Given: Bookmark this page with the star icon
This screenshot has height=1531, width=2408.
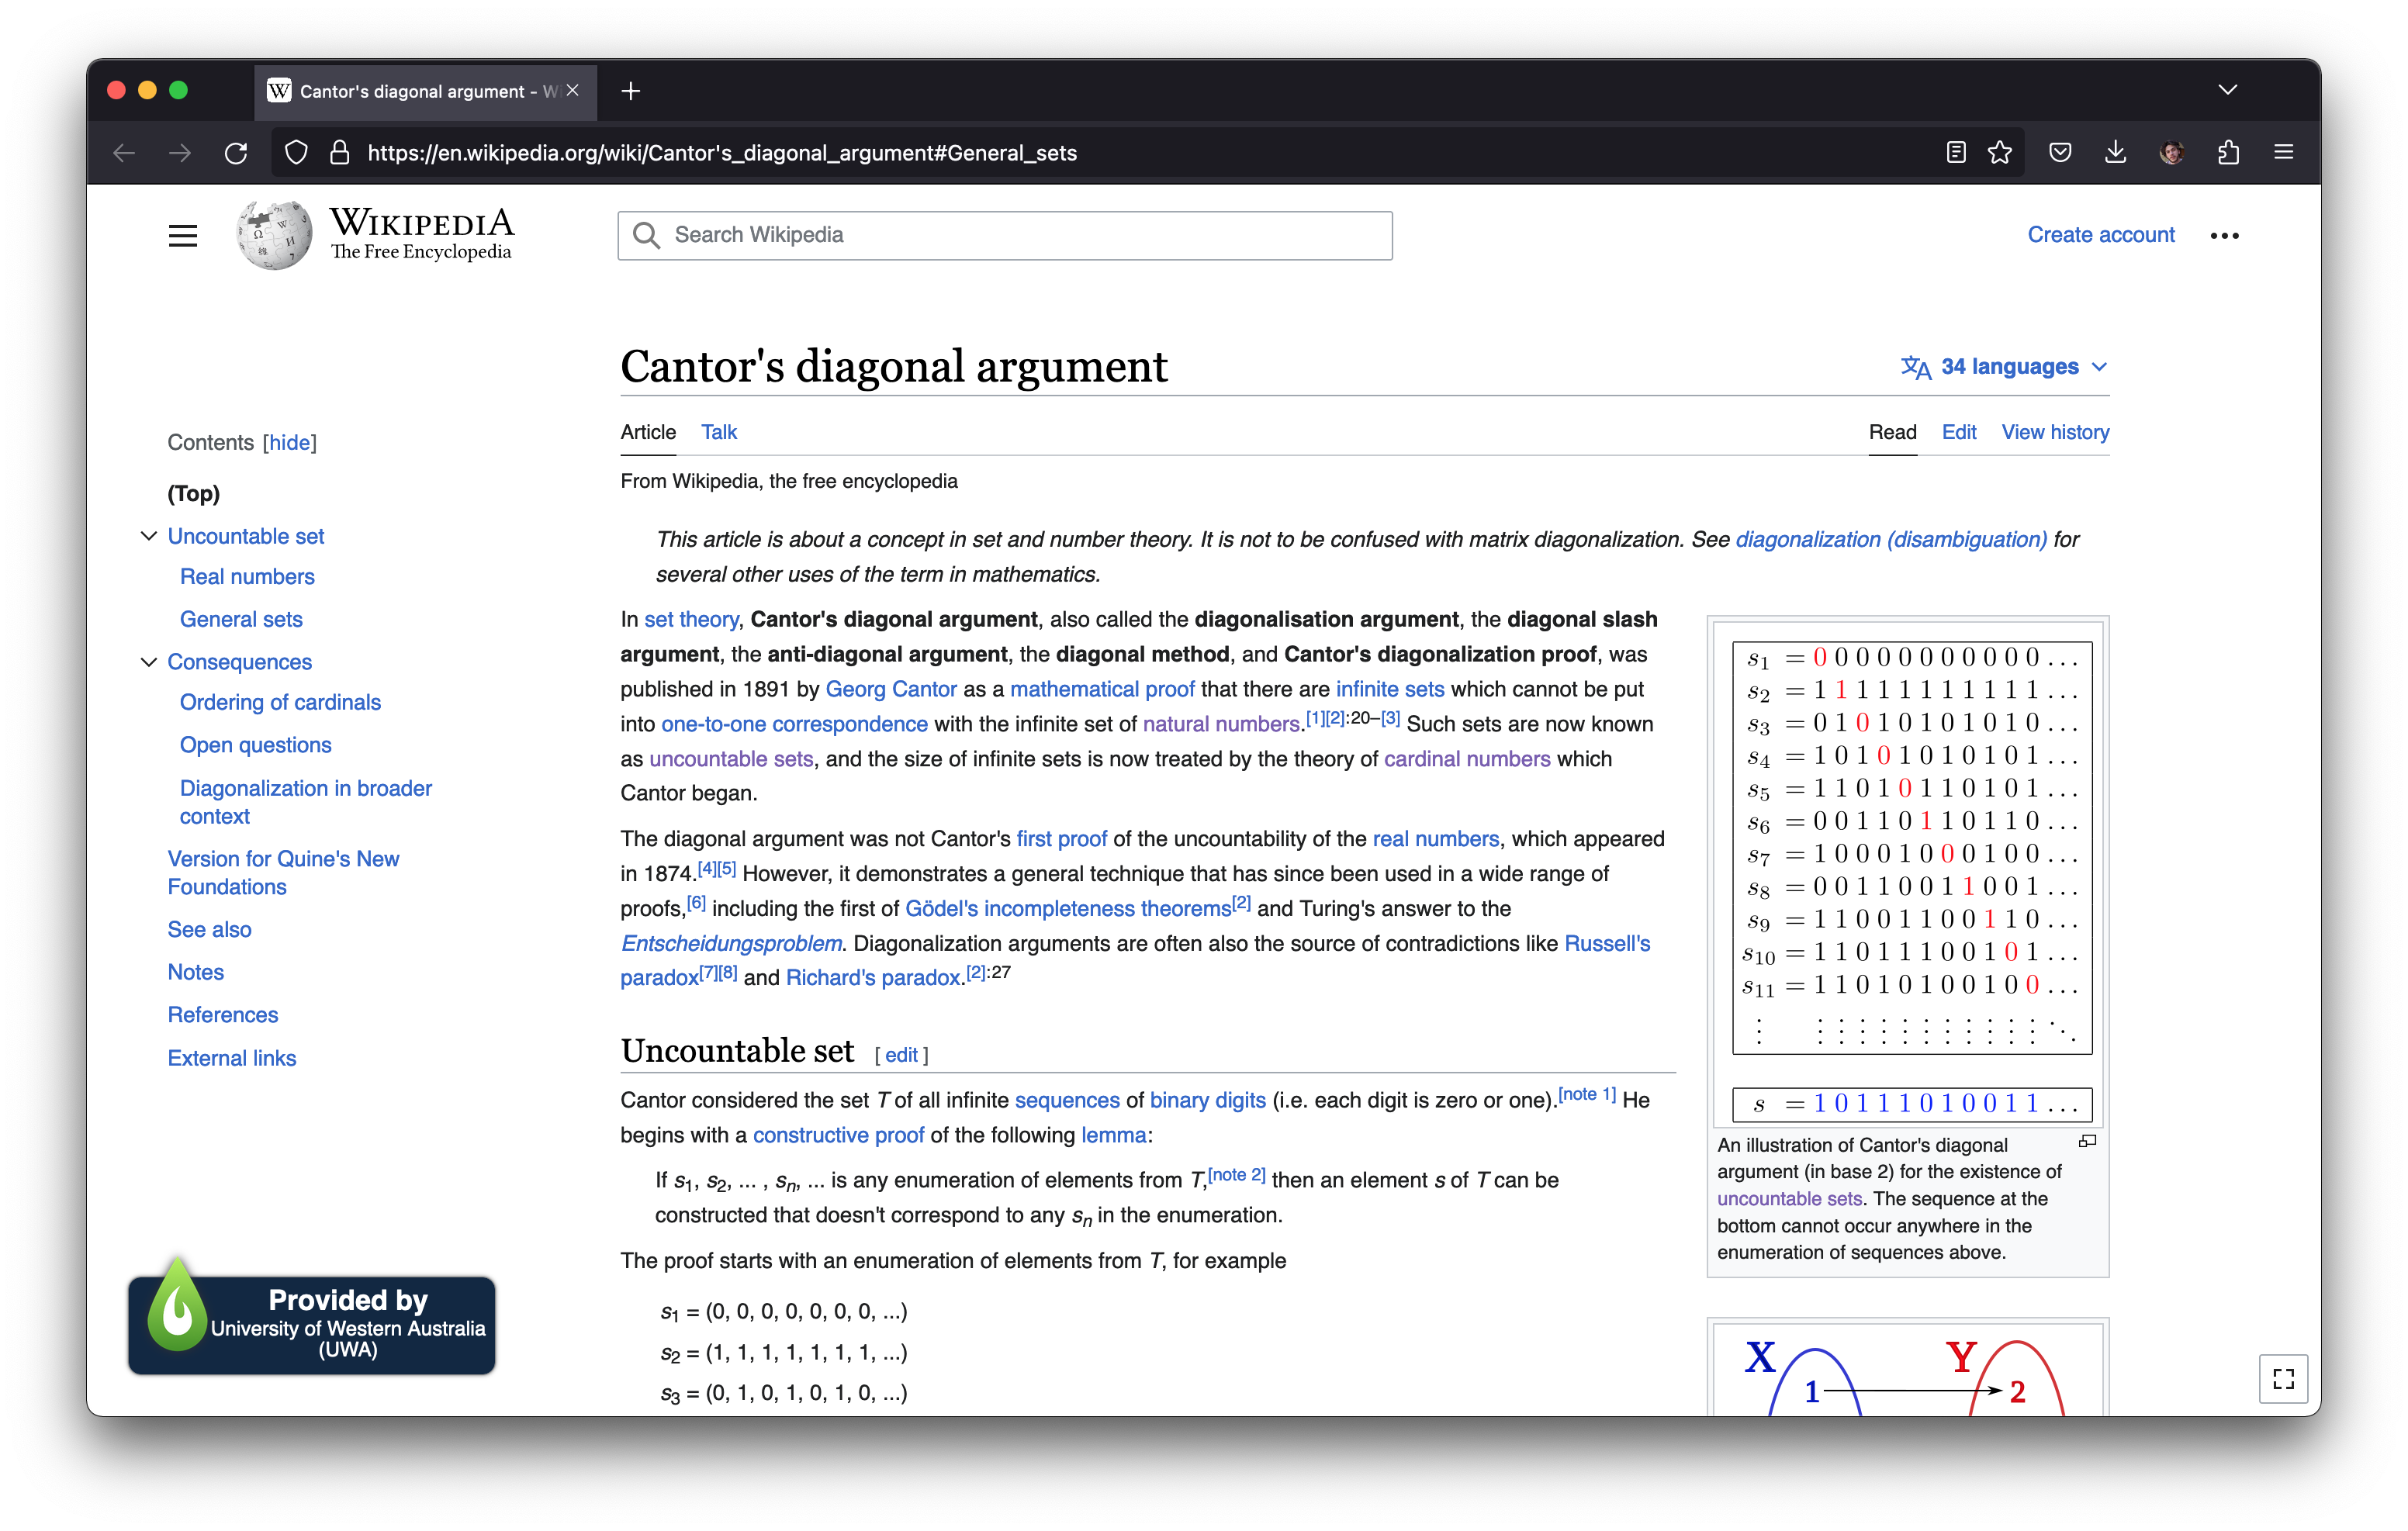Looking at the screenshot, I should (1999, 152).
